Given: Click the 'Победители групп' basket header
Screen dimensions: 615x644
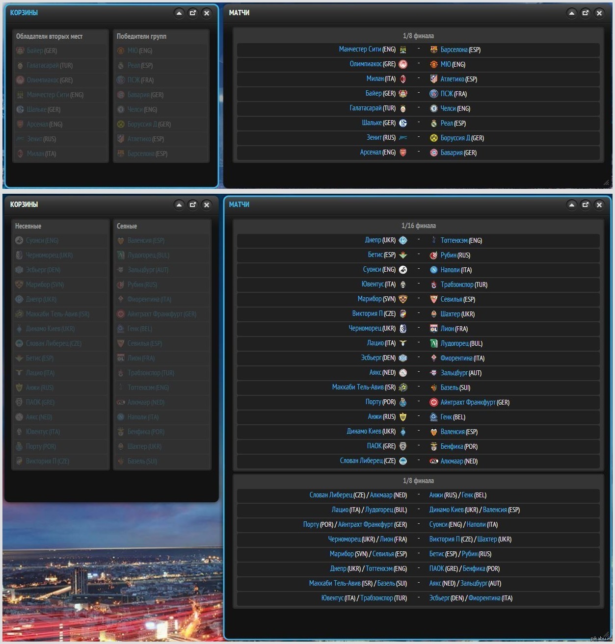Looking at the screenshot, I should click(x=141, y=36).
